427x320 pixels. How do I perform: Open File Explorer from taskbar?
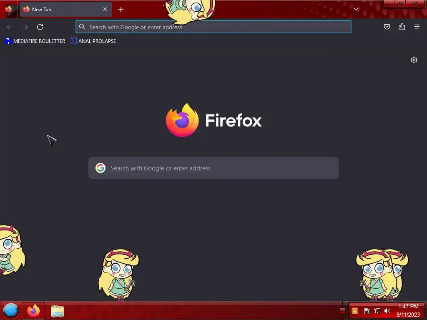tap(58, 311)
